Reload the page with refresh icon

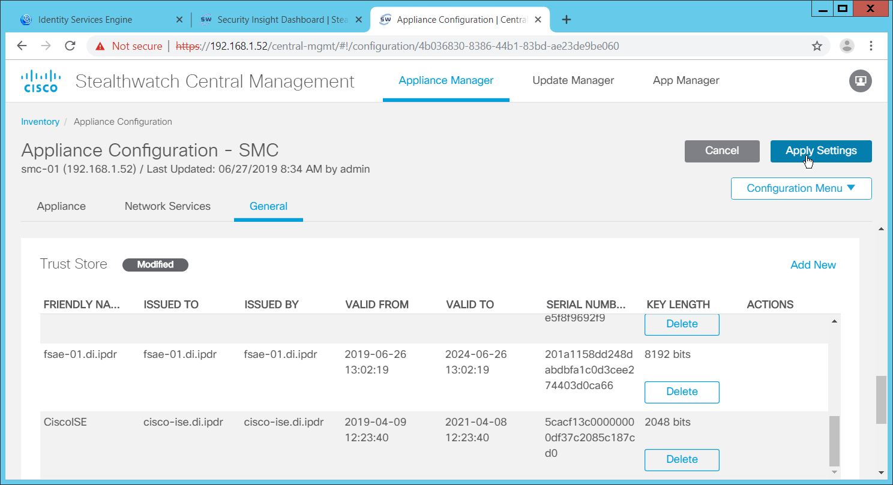point(70,46)
